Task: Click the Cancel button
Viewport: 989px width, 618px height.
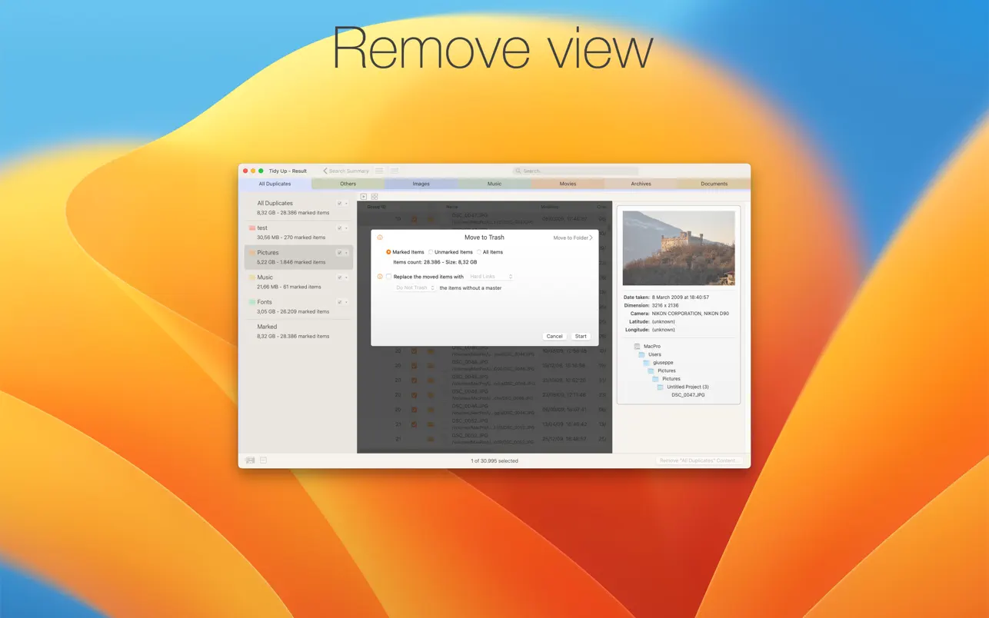Action: coord(554,336)
